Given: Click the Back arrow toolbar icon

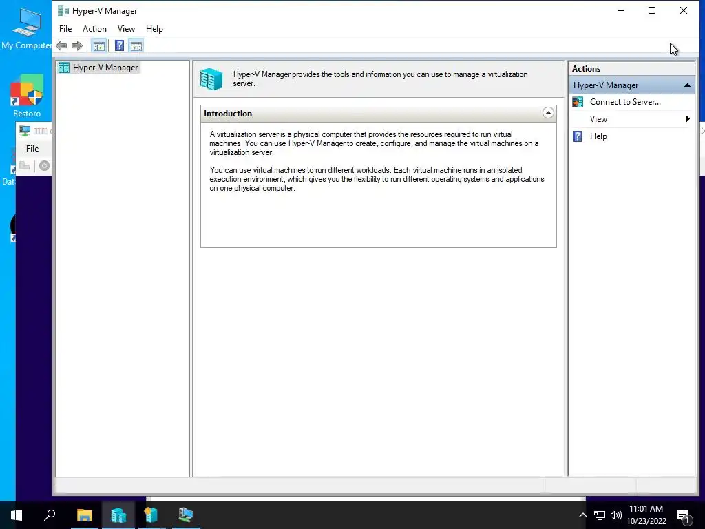Looking at the screenshot, I should (61, 46).
